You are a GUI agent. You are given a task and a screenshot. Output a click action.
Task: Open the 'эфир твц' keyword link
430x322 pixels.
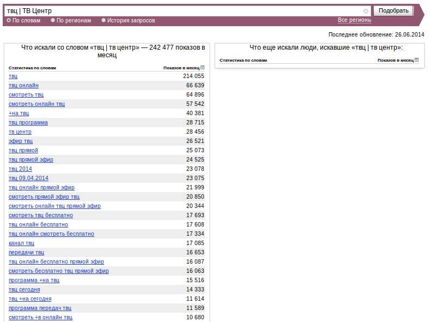(21, 141)
